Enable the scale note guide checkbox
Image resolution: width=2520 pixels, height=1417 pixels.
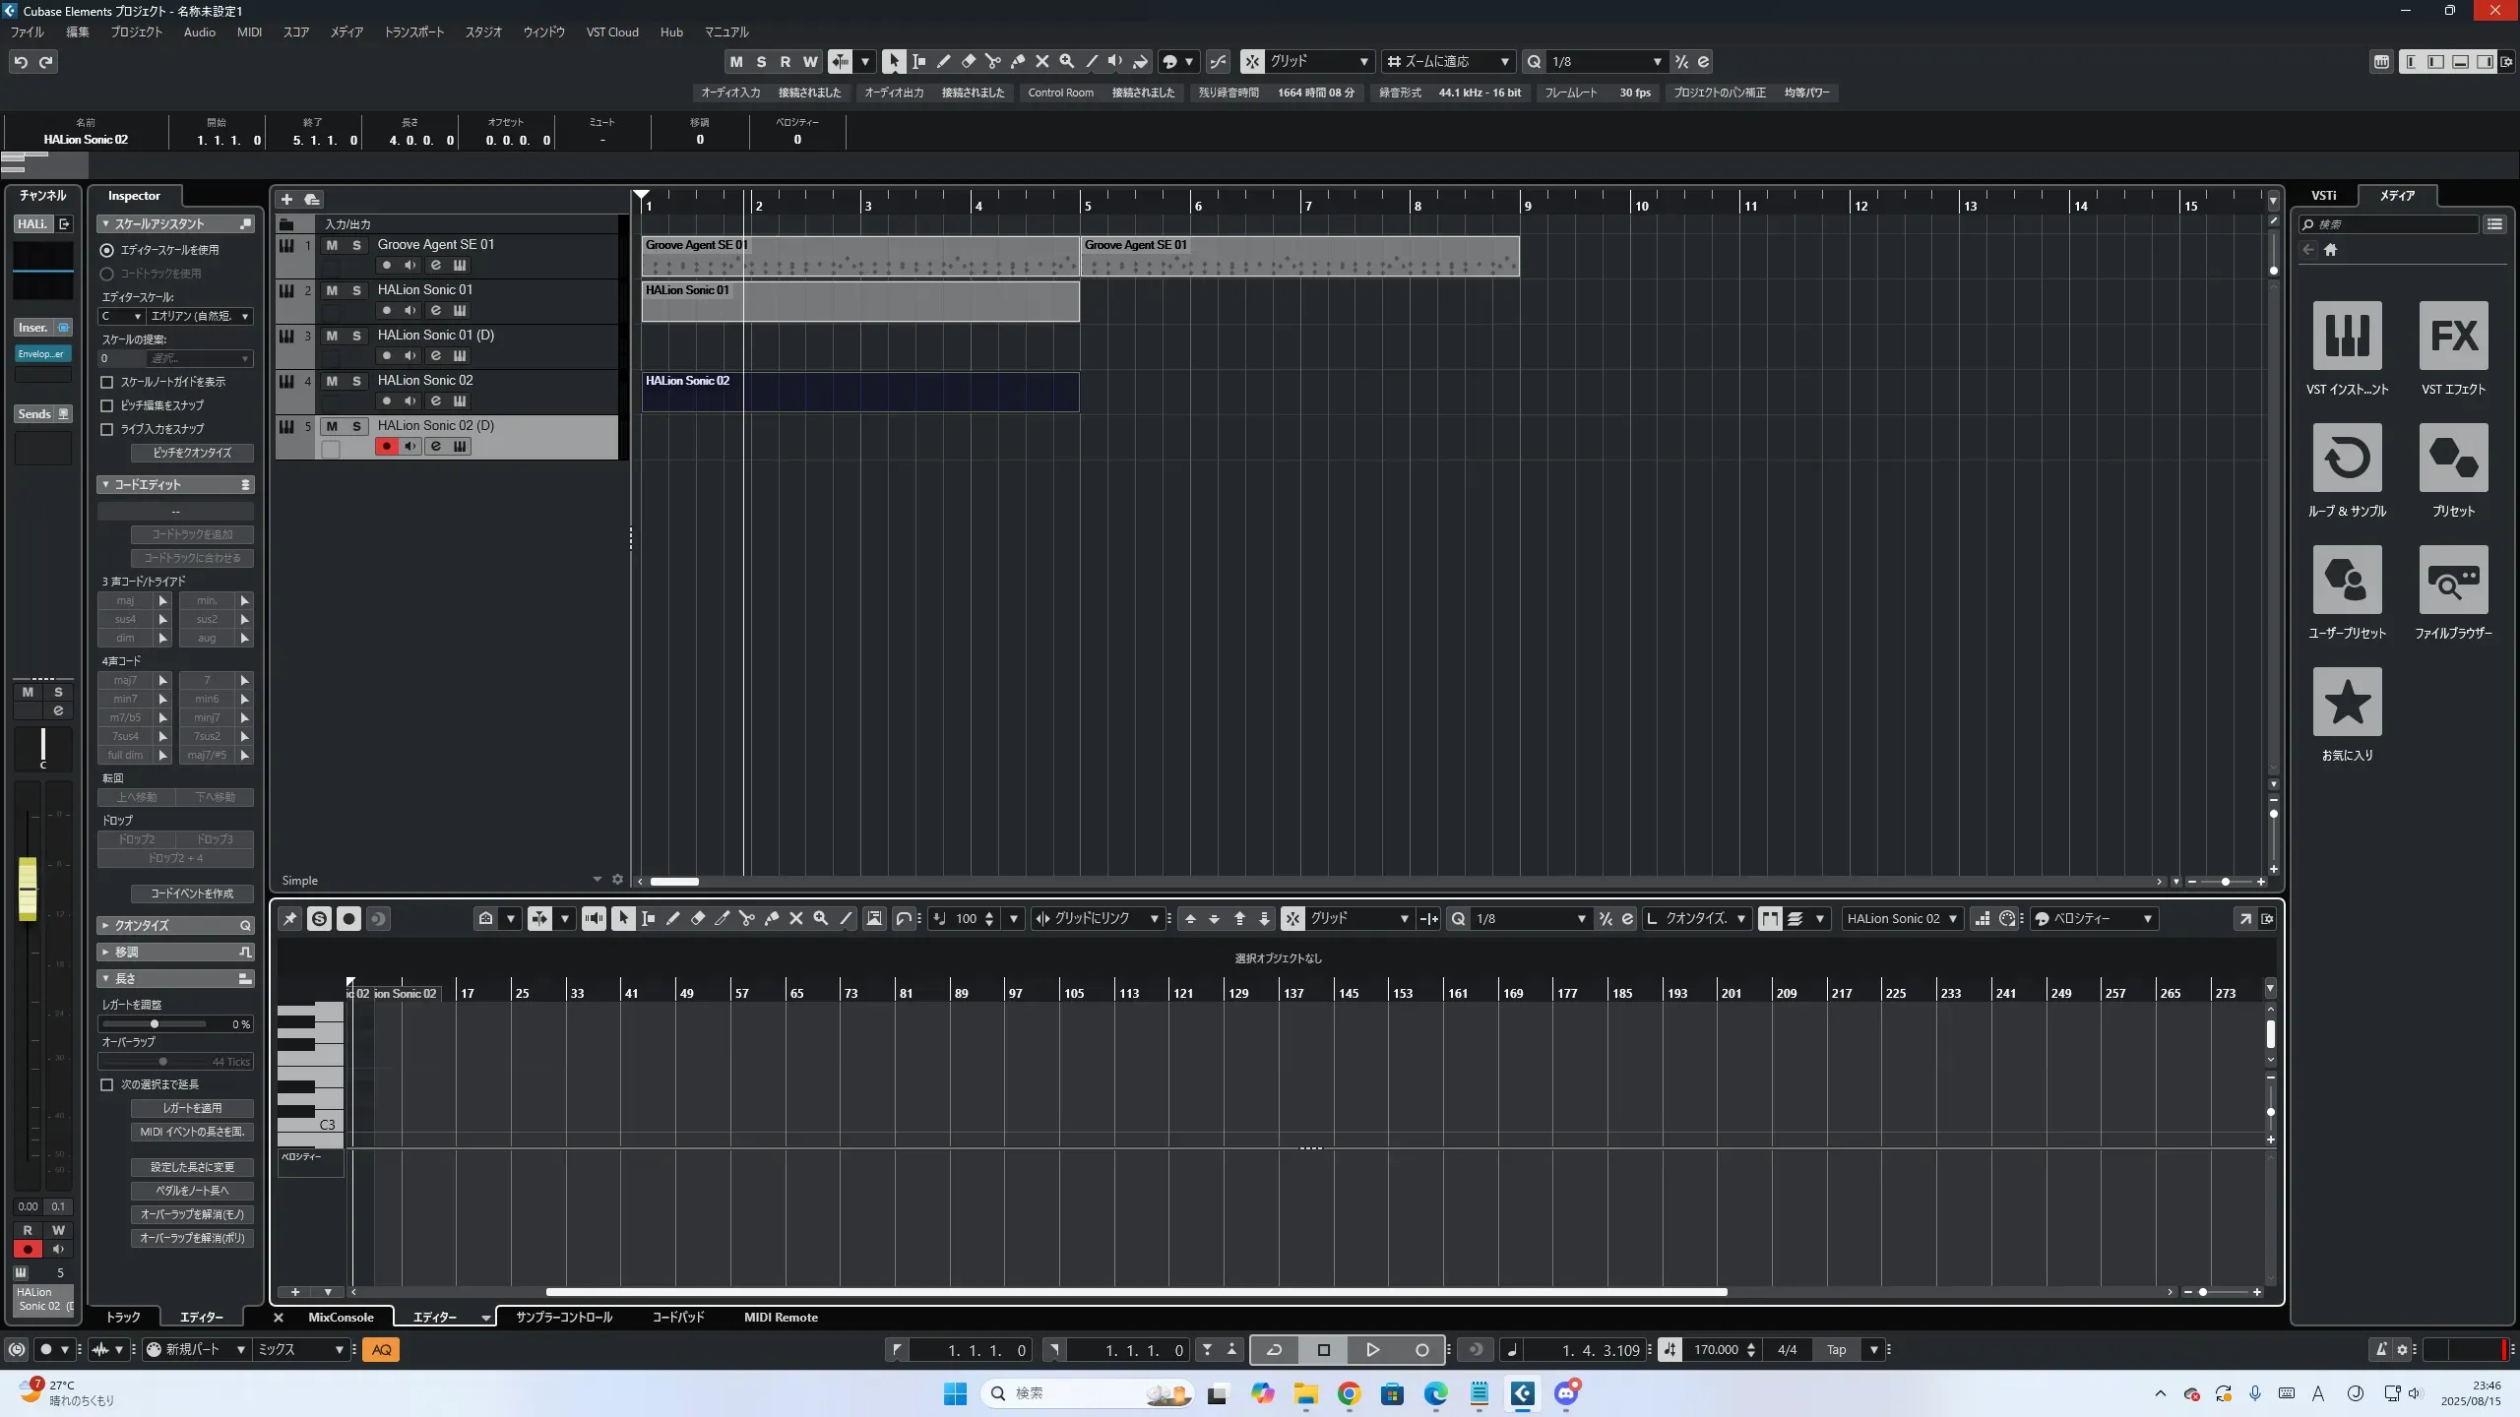point(107,382)
